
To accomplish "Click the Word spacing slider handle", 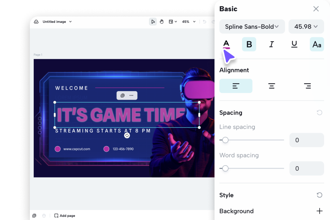I will [225, 169].
